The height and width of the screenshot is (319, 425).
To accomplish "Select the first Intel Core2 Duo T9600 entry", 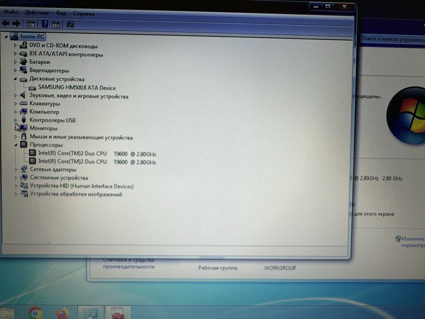I will pyautogui.click(x=97, y=154).
